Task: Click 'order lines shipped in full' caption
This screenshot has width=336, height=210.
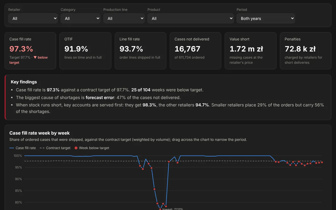Action: (x=140, y=57)
